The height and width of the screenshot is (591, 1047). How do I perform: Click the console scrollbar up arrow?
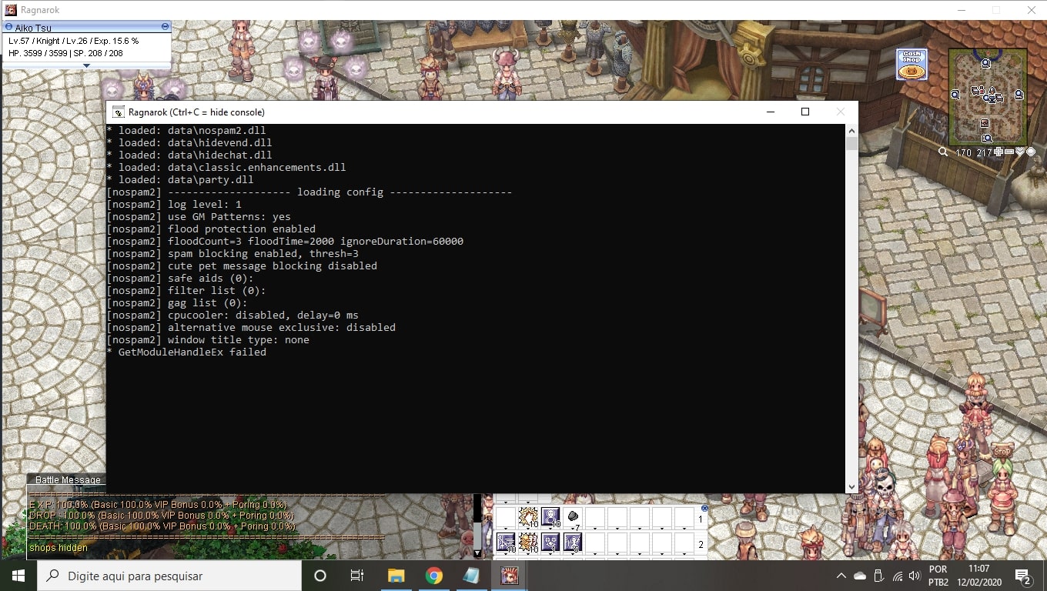pos(851,130)
